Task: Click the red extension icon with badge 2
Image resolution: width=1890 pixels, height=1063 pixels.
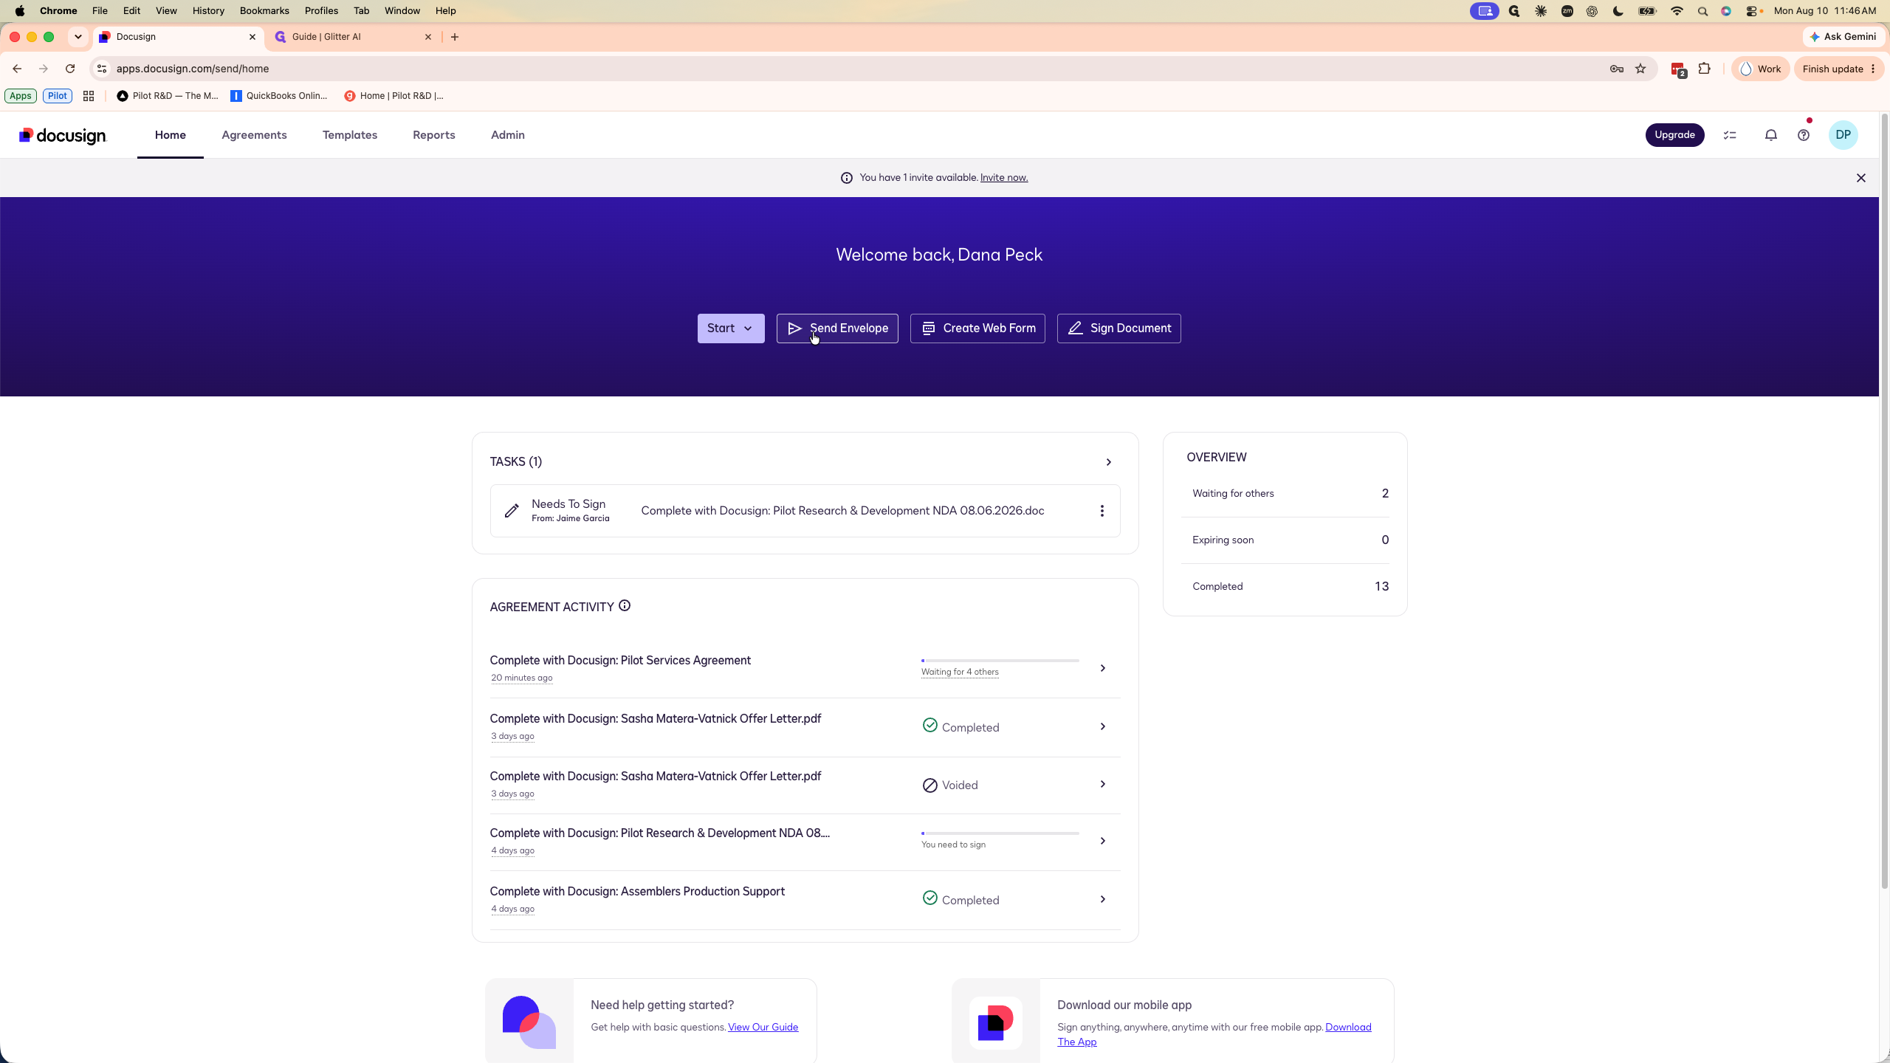Action: [1678, 69]
